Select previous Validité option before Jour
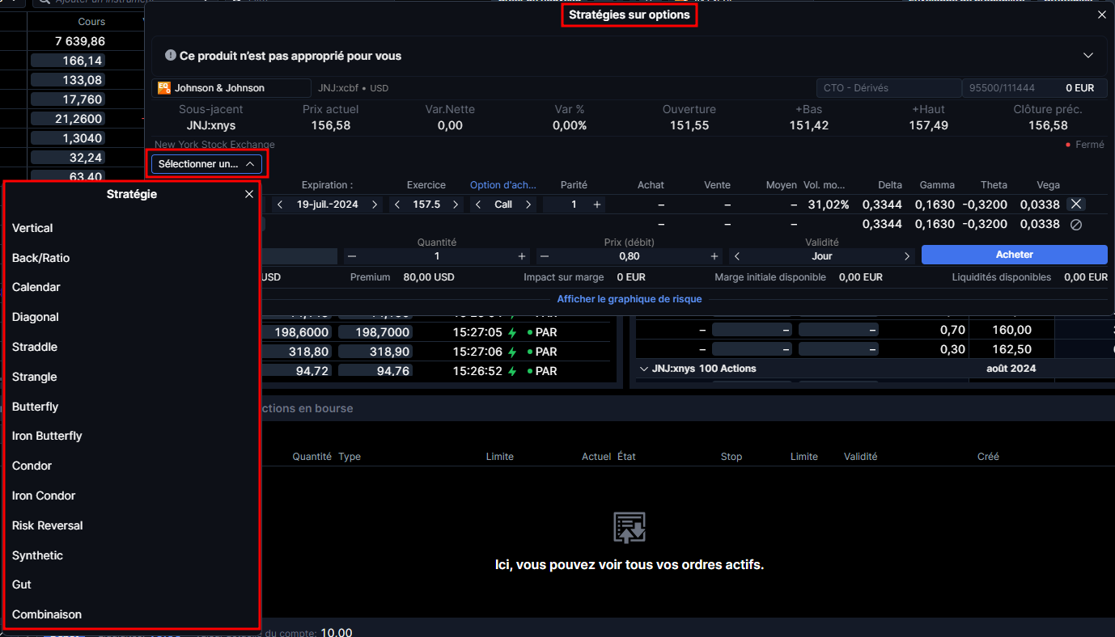 coord(737,256)
